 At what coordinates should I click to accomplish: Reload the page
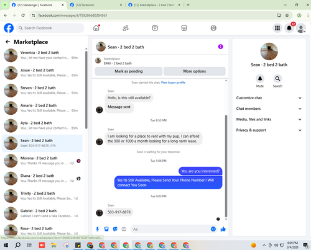pyautogui.click(x=23, y=16)
